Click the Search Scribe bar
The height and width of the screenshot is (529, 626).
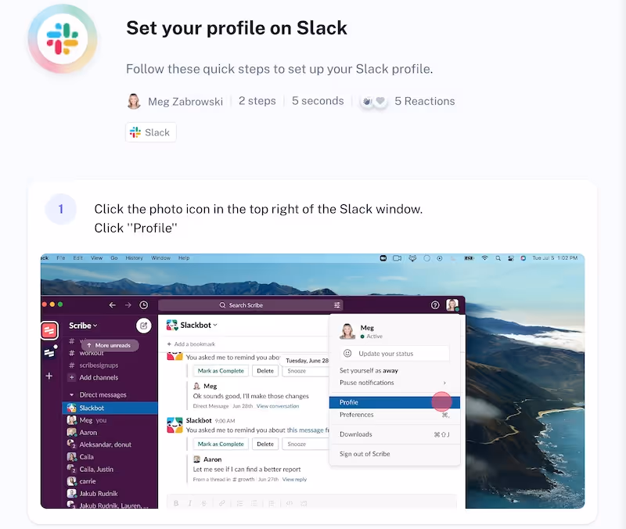coord(250,305)
